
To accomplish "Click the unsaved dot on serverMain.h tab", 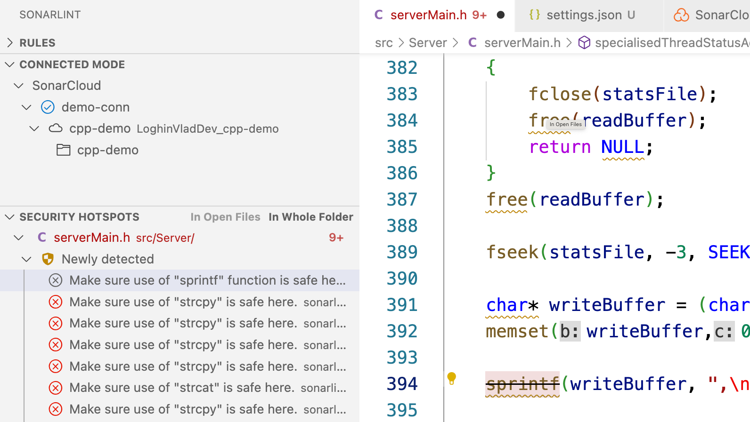I will 501,15.
